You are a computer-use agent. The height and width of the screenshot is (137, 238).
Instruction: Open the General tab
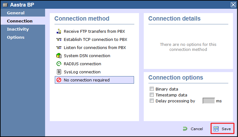click(x=16, y=13)
